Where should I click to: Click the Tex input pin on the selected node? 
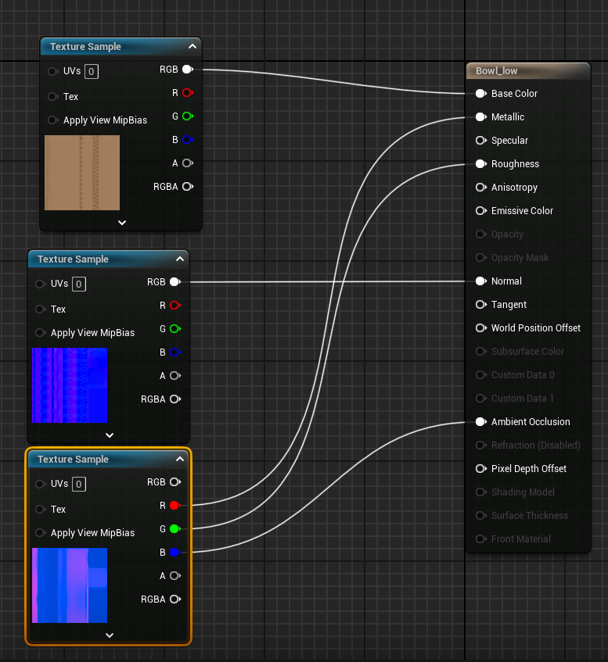coord(40,510)
